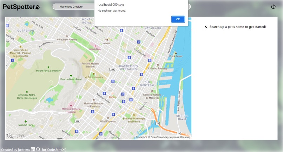Screen dimensions: 283x152
Task: Click the Mount Royal Cemetery icon
Action: tap(48, 67)
